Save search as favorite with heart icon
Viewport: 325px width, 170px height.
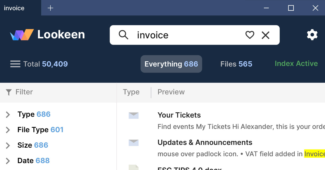click(x=250, y=35)
